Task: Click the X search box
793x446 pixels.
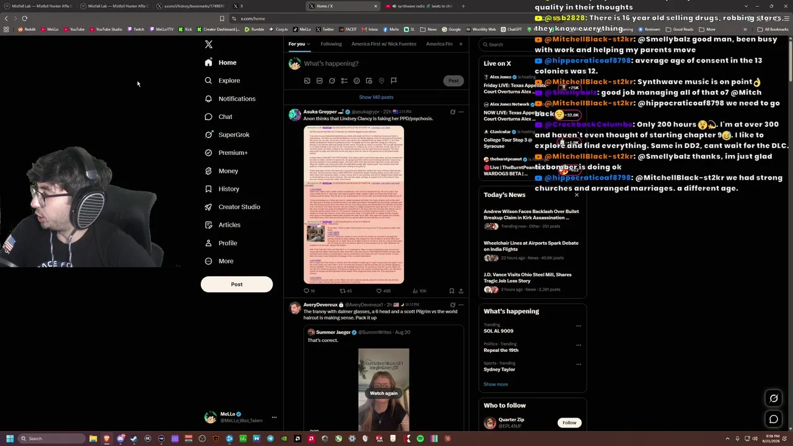Action: (x=533, y=45)
